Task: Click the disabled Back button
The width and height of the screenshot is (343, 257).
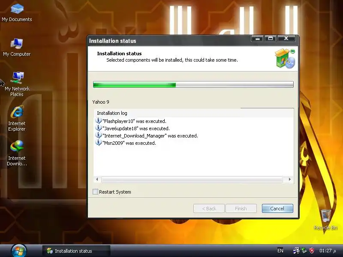Action: [x=209, y=209]
